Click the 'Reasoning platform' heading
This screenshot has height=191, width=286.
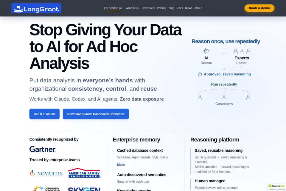point(215,140)
